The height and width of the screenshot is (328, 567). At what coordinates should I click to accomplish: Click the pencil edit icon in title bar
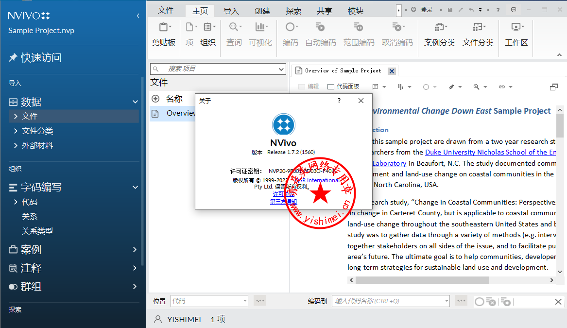460,10
